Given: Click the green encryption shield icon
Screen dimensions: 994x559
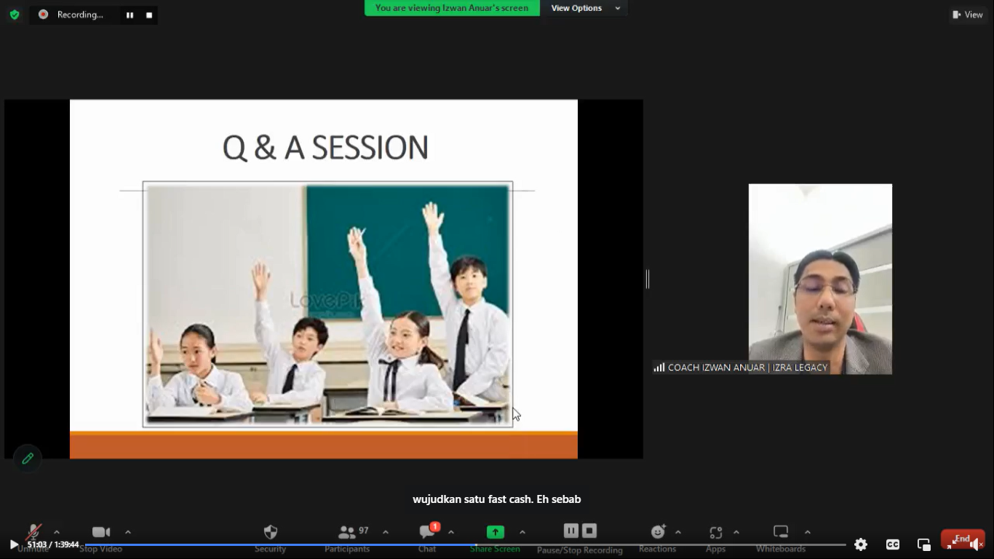Looking at the screenshot, I should [15, 15].
